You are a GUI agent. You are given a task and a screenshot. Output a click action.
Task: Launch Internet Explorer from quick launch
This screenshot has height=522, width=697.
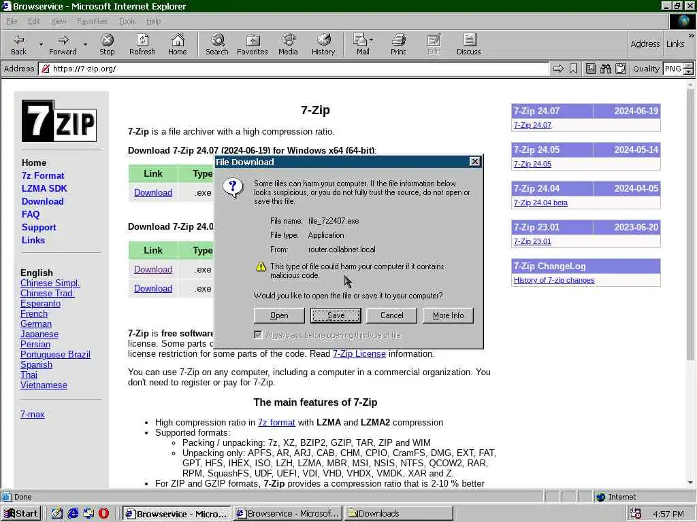click(x=73, y=514)
